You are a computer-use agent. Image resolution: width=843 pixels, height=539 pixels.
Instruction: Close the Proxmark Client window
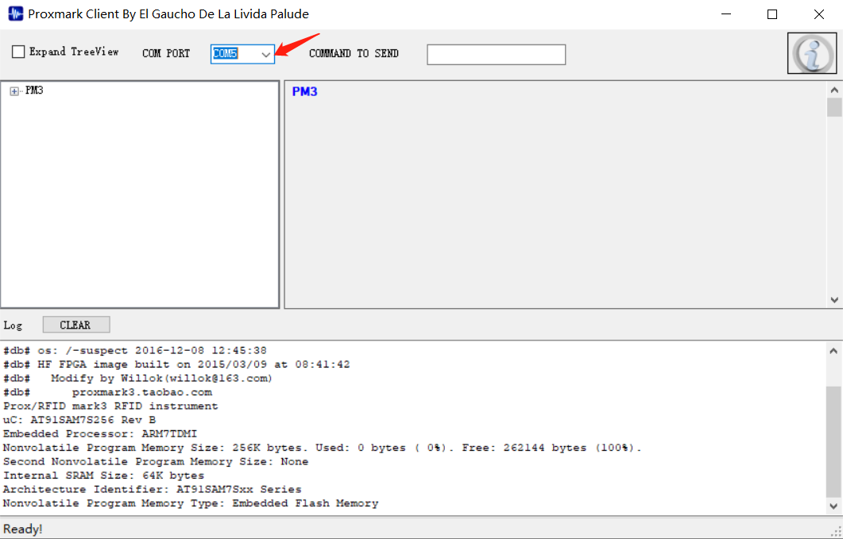coord(819,14)
